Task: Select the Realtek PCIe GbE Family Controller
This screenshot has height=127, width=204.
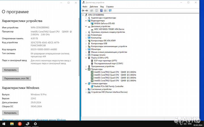Action: pos(109,86)
